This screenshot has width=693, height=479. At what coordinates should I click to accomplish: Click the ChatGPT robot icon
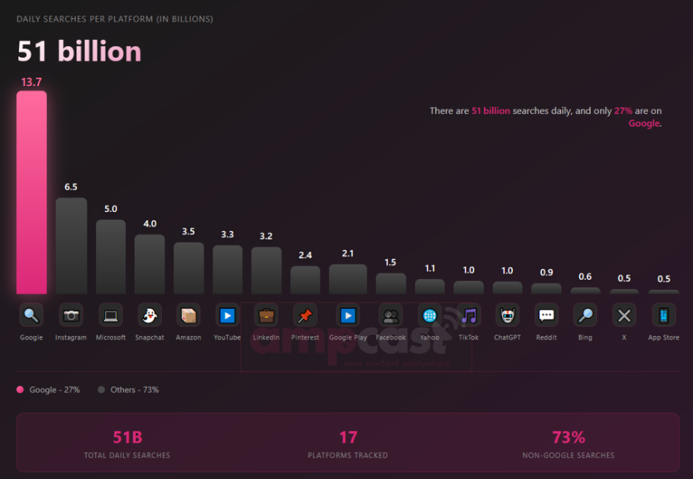coord(508,315)
